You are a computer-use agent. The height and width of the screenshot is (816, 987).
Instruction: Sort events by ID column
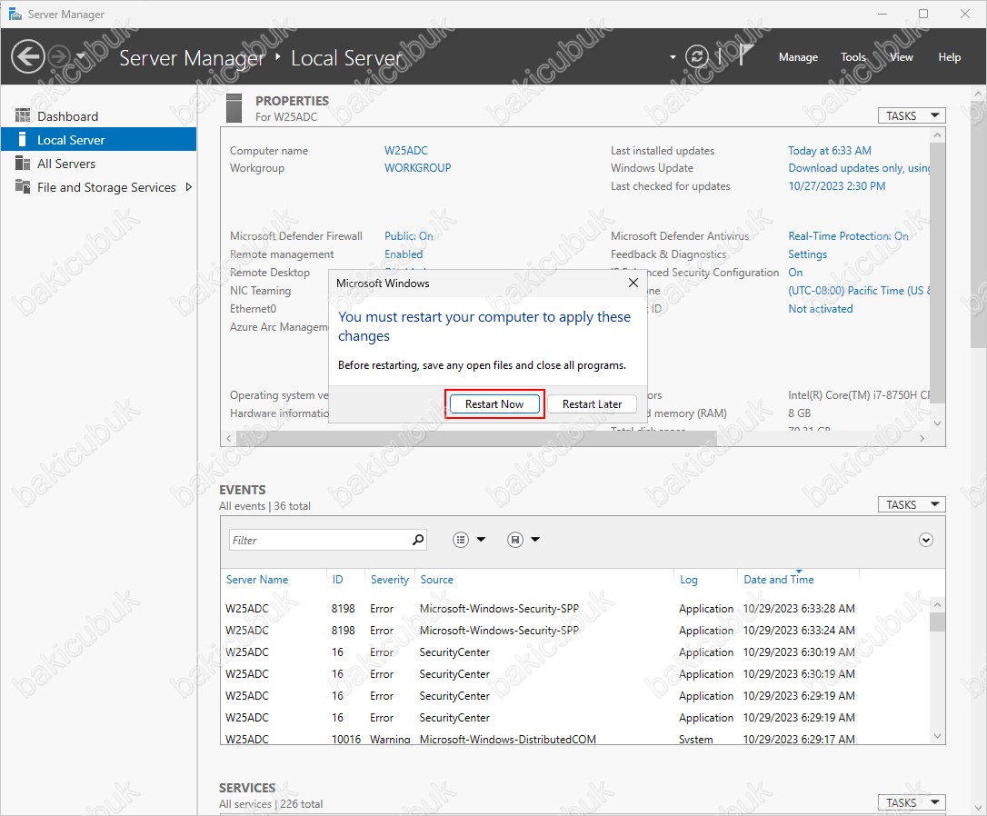pos(337,580)
